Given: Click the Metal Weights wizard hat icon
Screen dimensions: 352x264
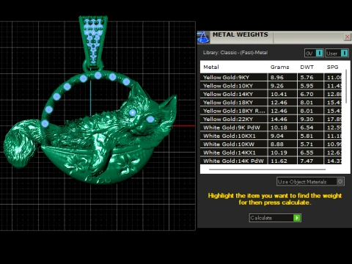Looking at the screenshot, I should pyautogui.click(x=203, y=37).
